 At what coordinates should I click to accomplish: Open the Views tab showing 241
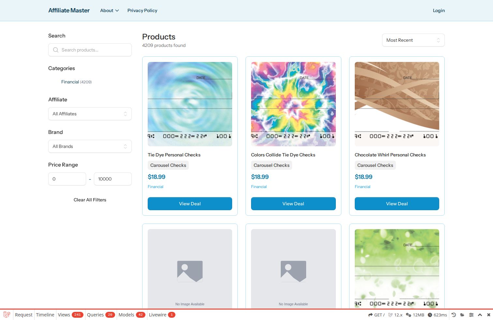coord(70,315)
